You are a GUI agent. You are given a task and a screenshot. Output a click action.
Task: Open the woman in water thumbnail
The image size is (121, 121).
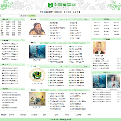point(113,81)
